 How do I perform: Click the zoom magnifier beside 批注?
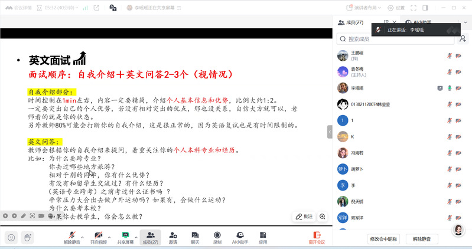coord(323,217)
